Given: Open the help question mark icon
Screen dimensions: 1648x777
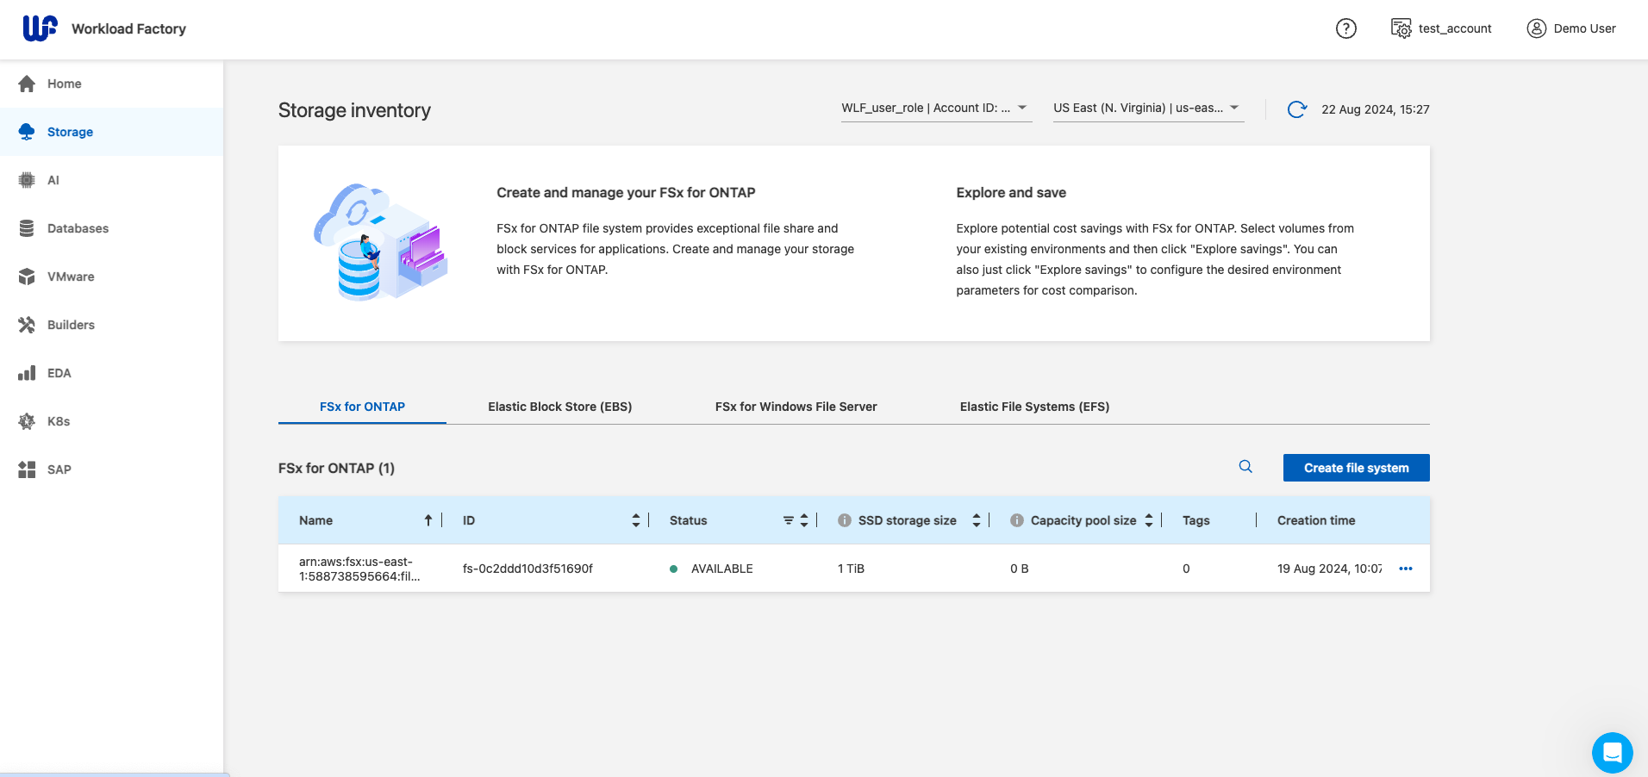Looking at the screenshot, I should 1345,28.
